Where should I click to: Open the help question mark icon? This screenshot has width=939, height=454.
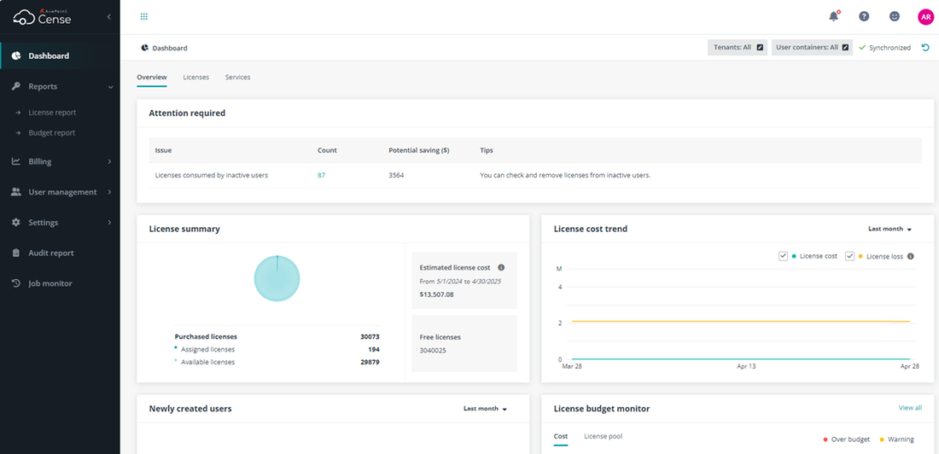[x=864, y=17]
